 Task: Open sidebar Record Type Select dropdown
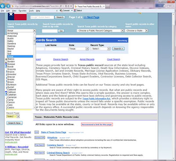[13, 116]
